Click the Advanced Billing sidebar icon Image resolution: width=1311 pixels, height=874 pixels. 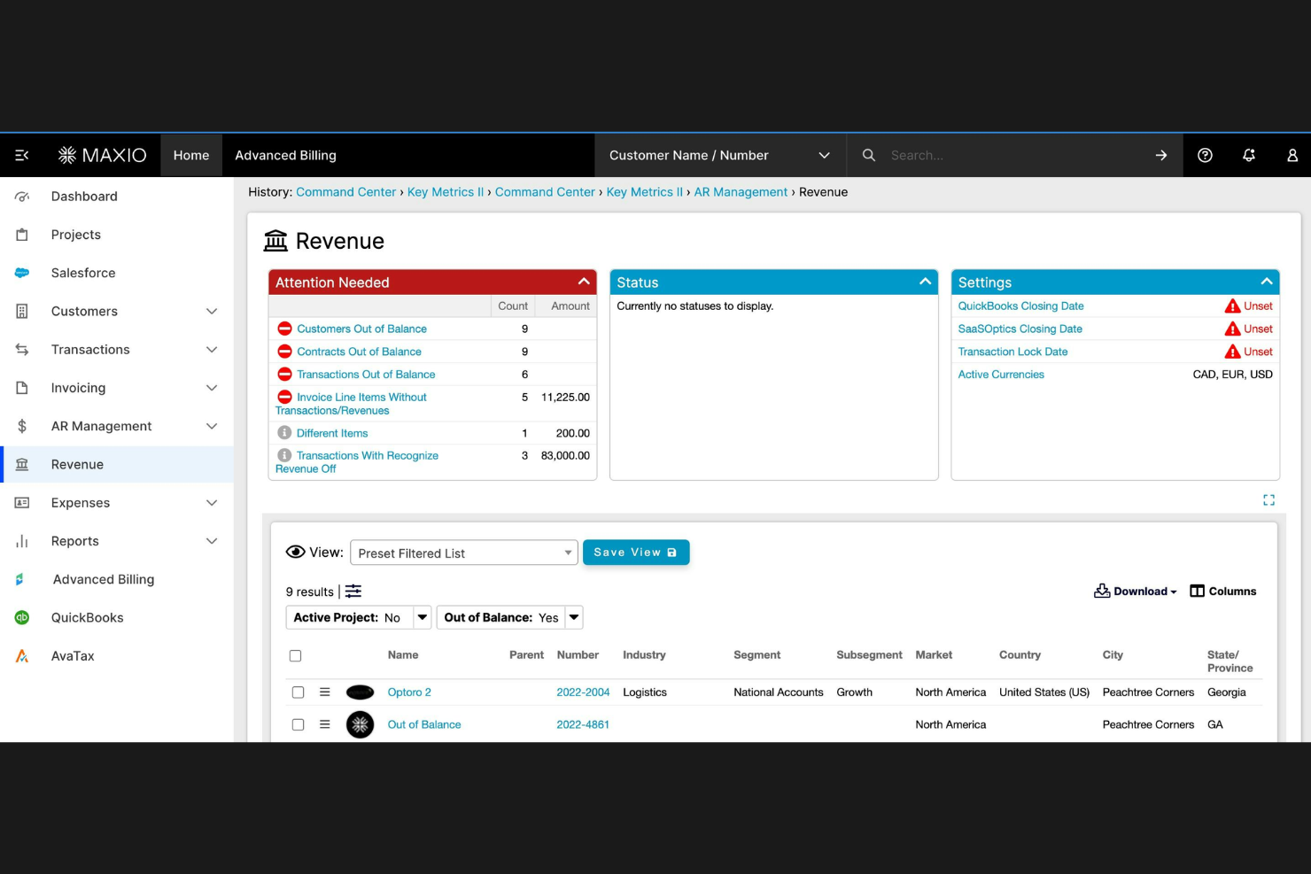tap(19, 579)
